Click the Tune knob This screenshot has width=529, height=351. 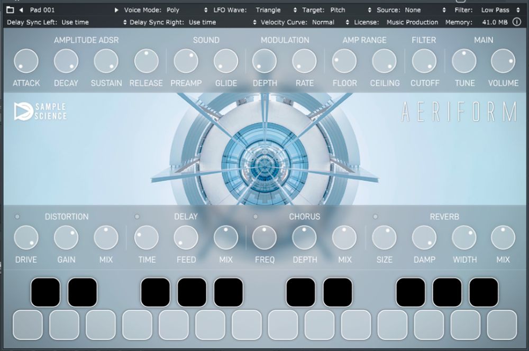click(464, 61)
